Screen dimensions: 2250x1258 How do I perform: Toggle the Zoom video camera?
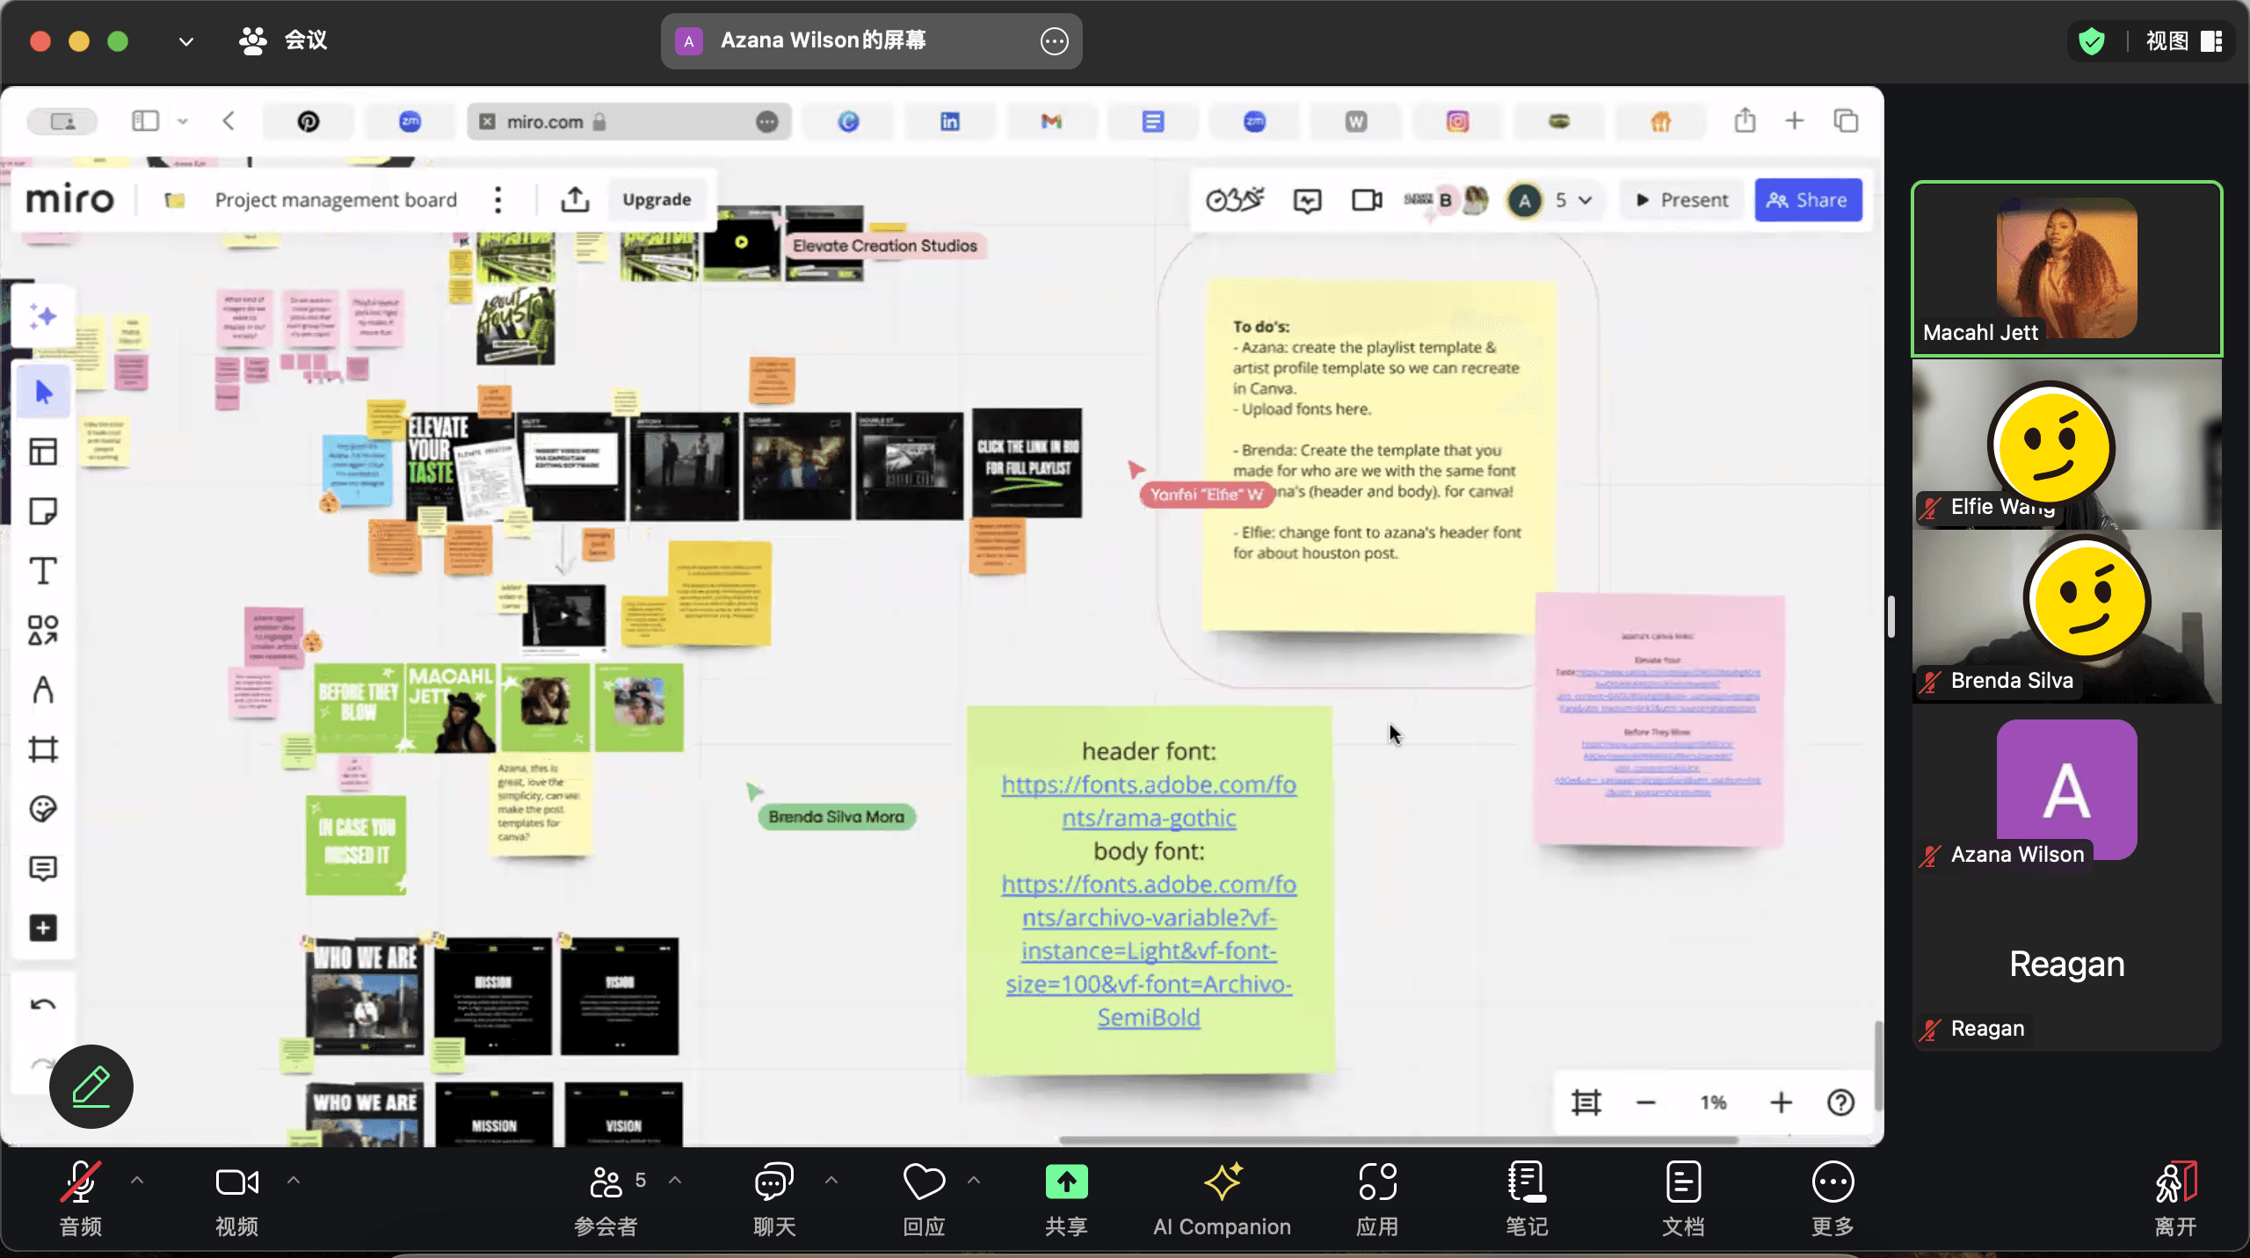(x=236, y=1182)
